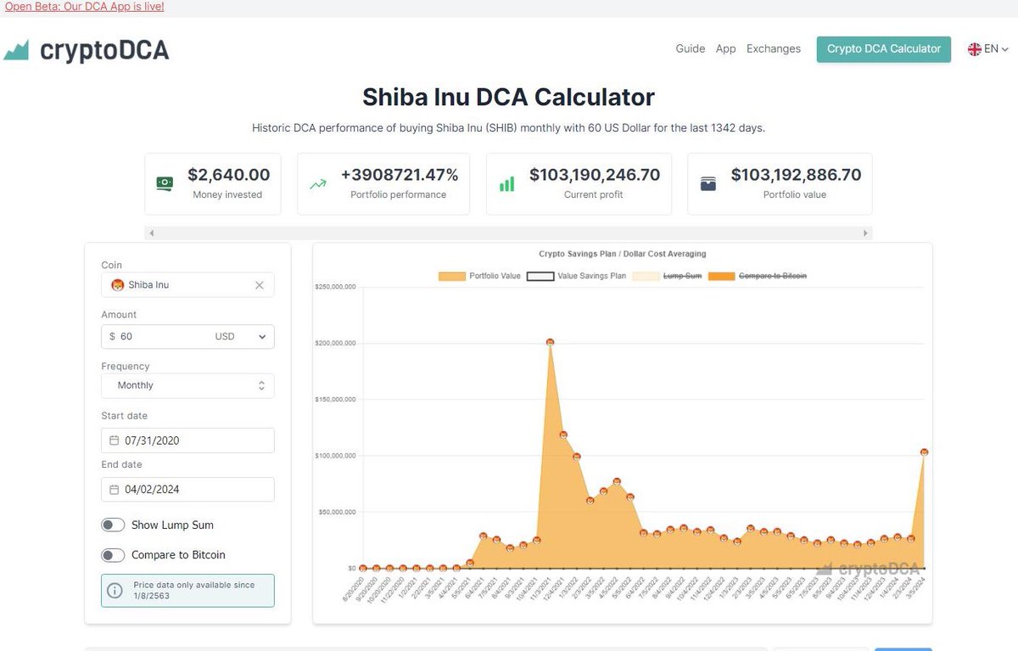
Task: Click the $150,000,000 axis label
Action: (x=335, y=399)
